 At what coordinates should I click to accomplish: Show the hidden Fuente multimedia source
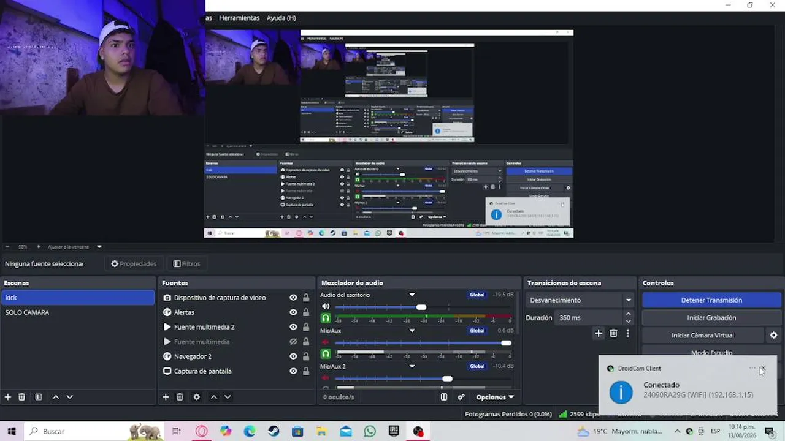coord(293,342)
